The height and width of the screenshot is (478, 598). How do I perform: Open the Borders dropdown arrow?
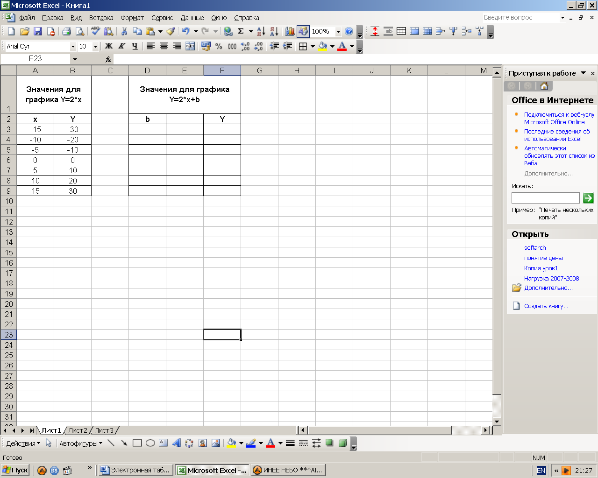click(313, 46)
